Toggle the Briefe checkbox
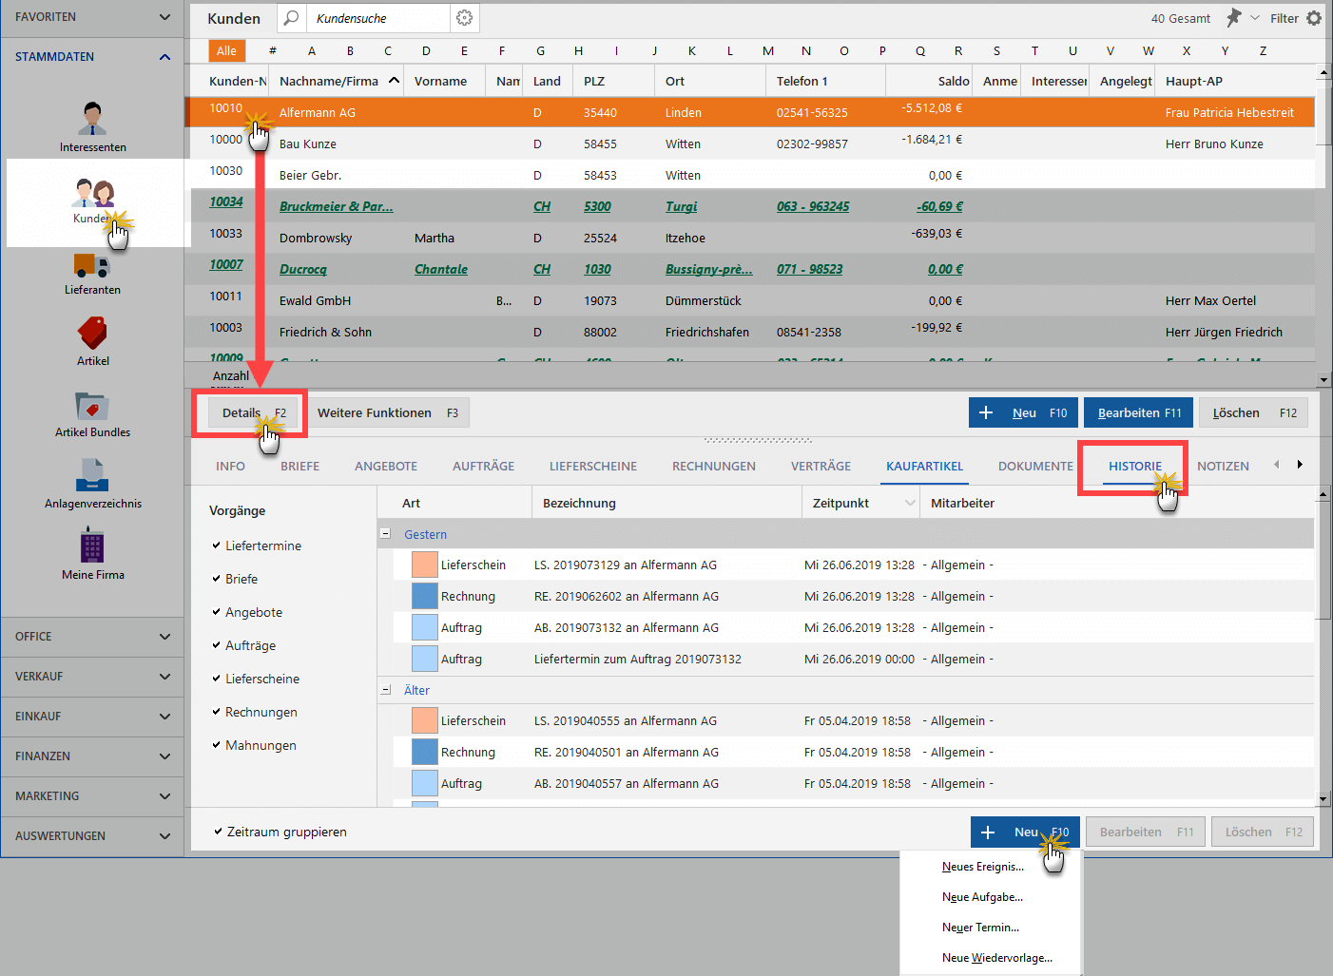 point(217,579)
